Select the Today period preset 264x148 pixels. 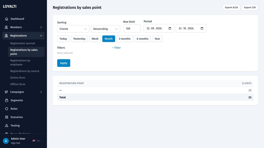pyautogui.click(x=63, y=39)
